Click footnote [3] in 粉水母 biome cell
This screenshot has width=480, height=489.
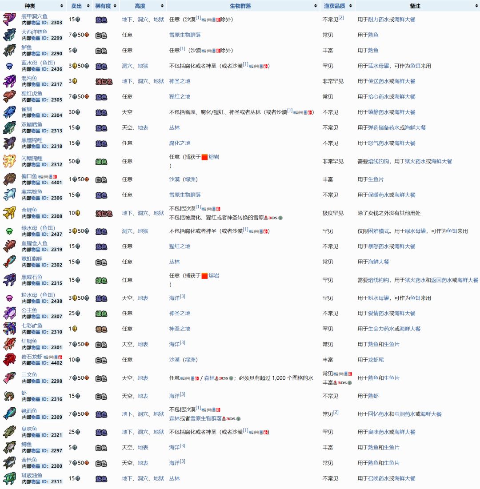182,296
